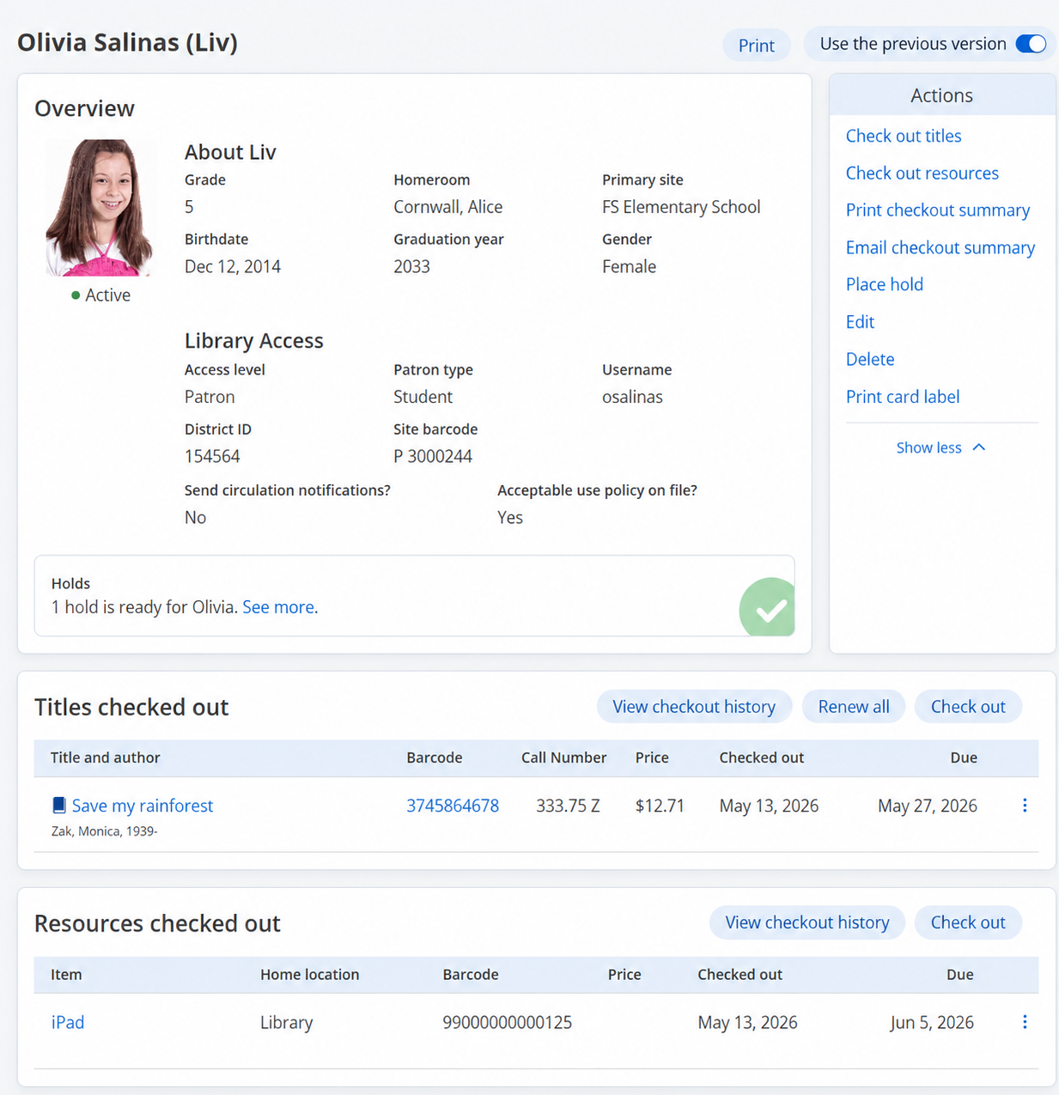Open the iPad resource link
Viewport: 1059px width, 1095px height.
pos(68,1022)
